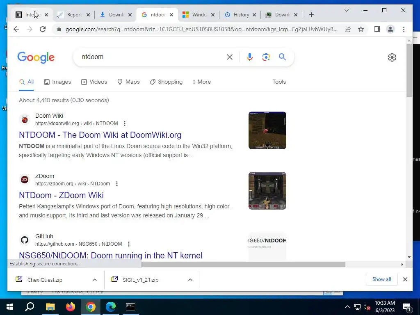Go back to previous page
The width and height of the screenshot is (420, 315).
[x=16, y=29]
